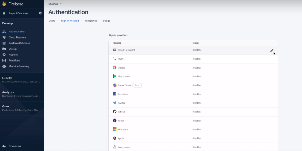This screenshot has width=302, height=151.
Task: Click the Google provider logo icon
Action: pyautogui.click(x=115, y=68)
